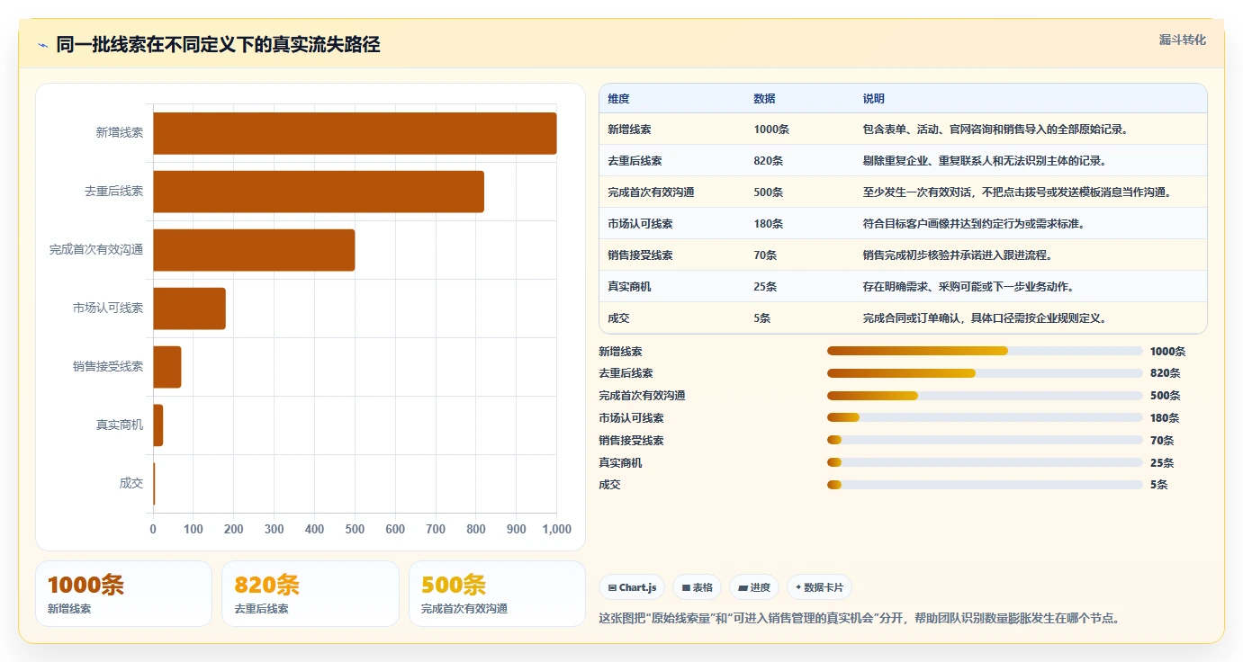Click the title 同一批线索在不同定义下的真实流失路径
The width and height of the screenshot is (1243, 662).
218,45
